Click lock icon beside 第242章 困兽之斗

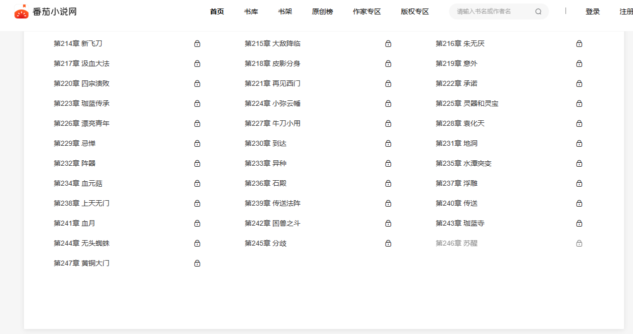coord(388,224)
